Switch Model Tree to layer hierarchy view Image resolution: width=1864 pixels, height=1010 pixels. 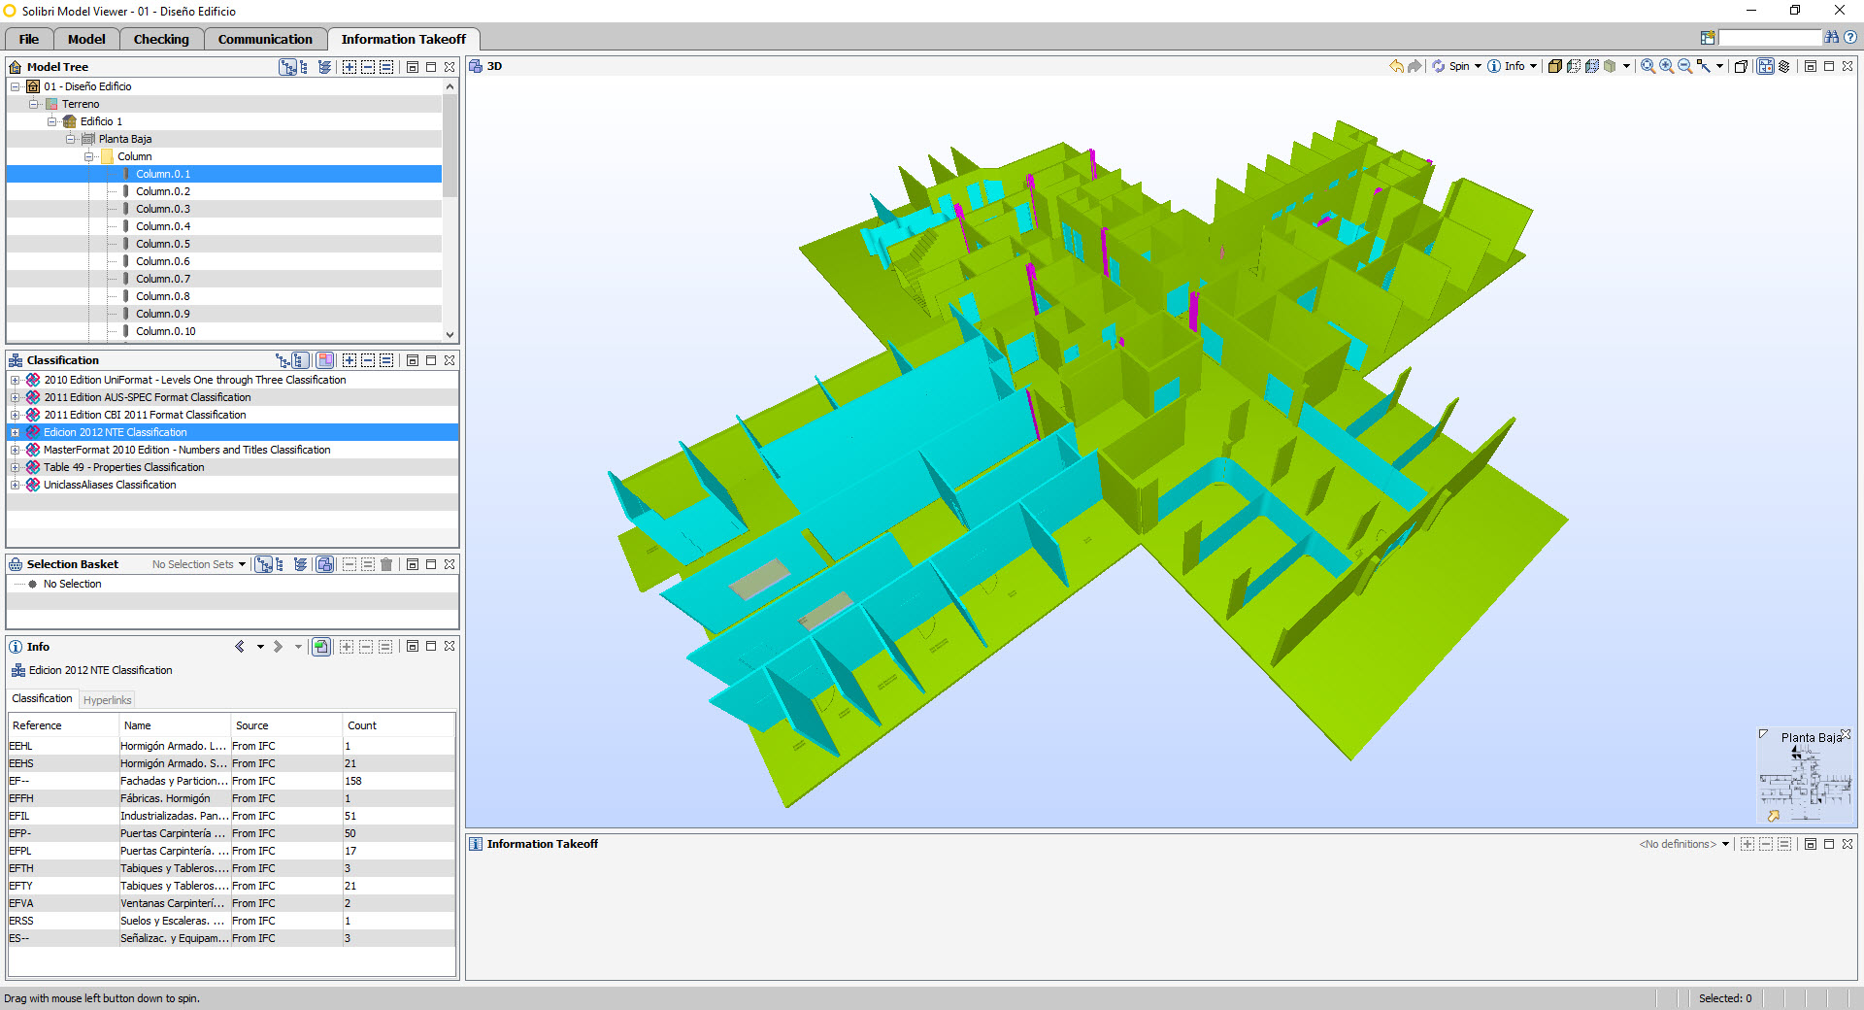324,67
